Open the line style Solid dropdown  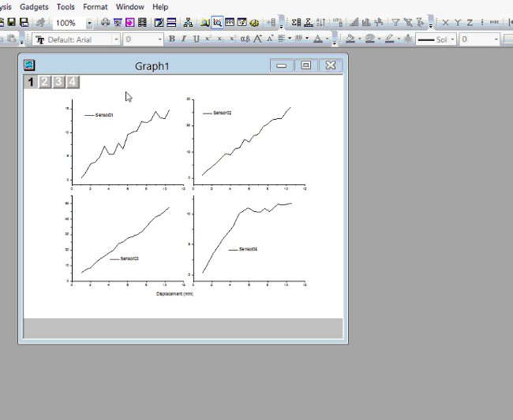[453, 39]
